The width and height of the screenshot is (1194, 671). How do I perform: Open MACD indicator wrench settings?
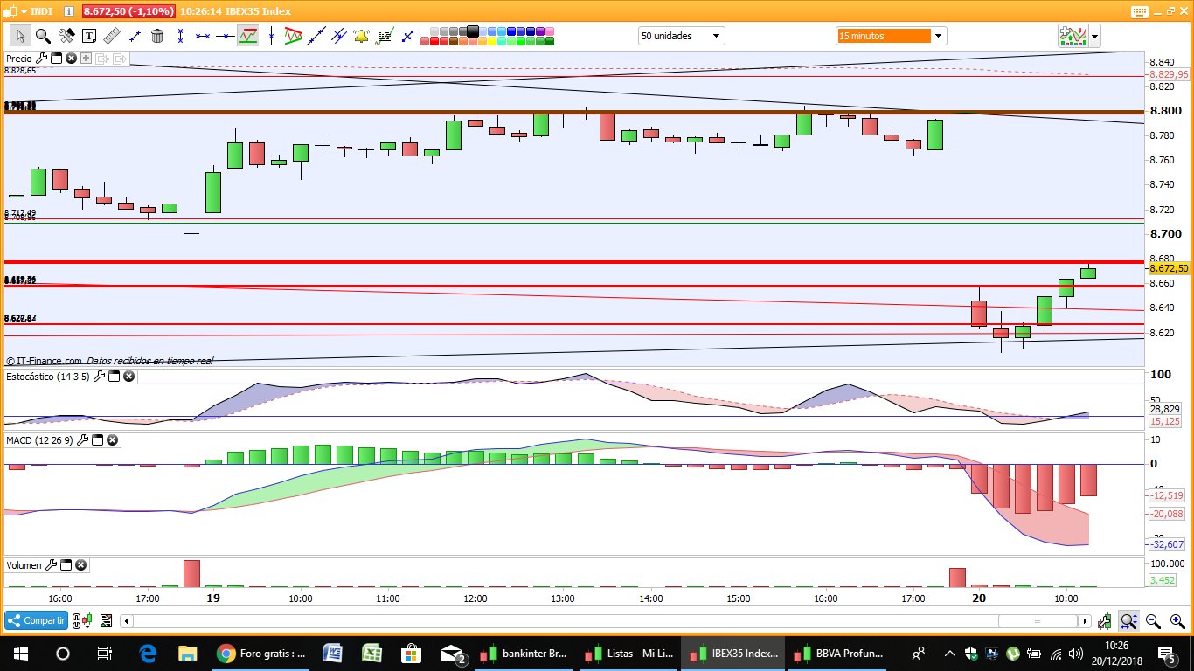tap(83, 440)
